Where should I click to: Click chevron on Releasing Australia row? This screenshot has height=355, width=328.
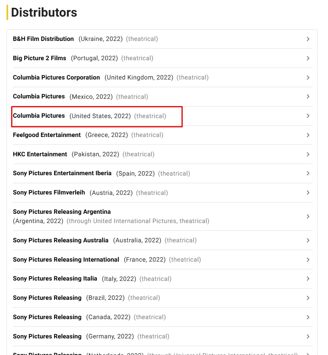308,240
